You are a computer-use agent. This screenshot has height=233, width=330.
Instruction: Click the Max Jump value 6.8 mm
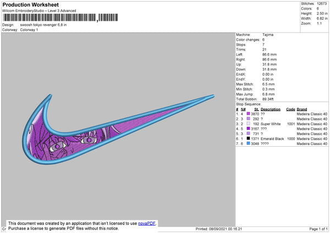268,94
